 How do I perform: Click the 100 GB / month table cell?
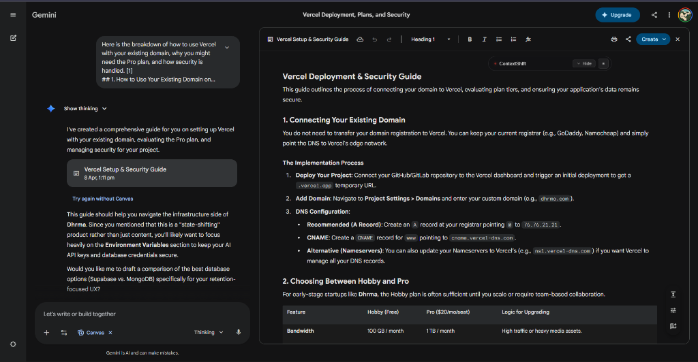coord(386,331)
